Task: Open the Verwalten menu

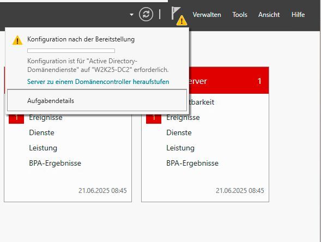Action: 207,15
